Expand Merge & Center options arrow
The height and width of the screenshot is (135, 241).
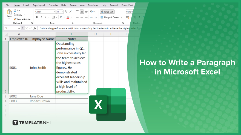coord(121,17)
